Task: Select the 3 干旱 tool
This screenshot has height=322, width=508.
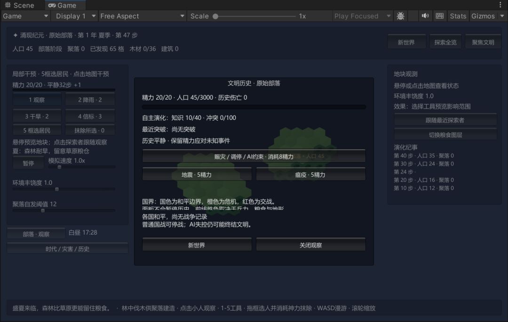Action: [x=37, y=116]
